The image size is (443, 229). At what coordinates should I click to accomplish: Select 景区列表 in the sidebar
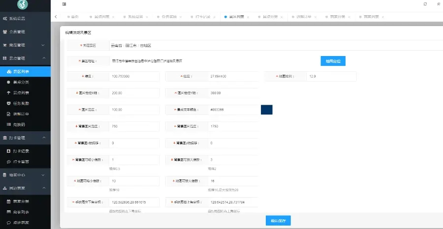[x=25, y=72]
